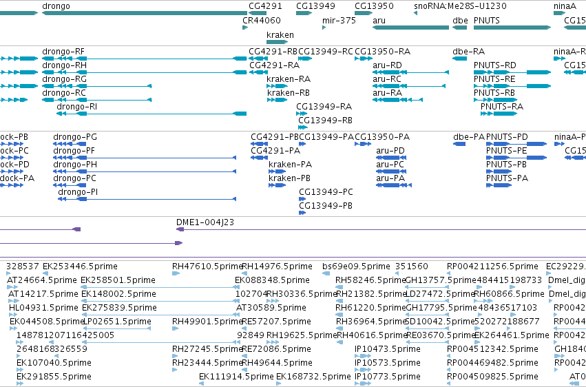
Task: Select EST bs69e09.5prime
Action: click(x=356, y=266)
